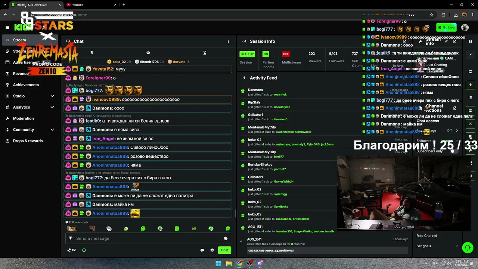Open the user profile avatar menu
Viewport: 478px width, 269px height.
coord(465,28)
